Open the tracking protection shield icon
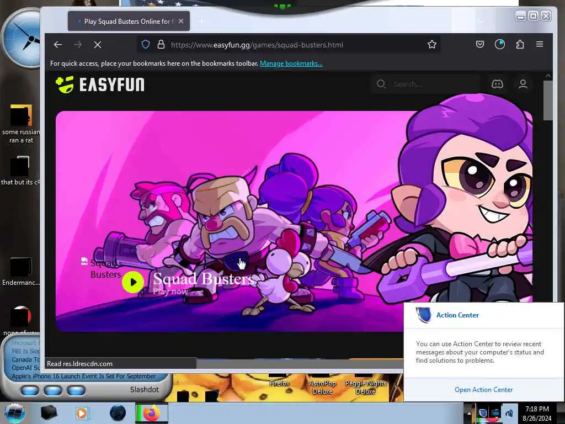Screen dimensions: 565x424 pos(146,45)
